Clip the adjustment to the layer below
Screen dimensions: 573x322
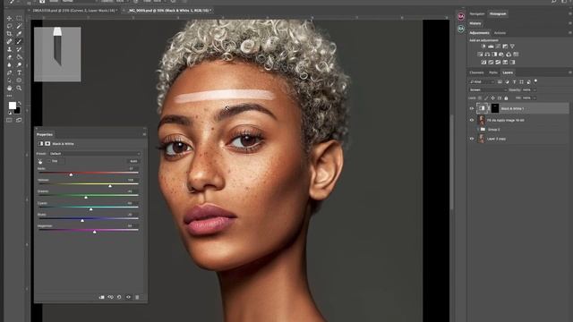[x=101, y=297]
